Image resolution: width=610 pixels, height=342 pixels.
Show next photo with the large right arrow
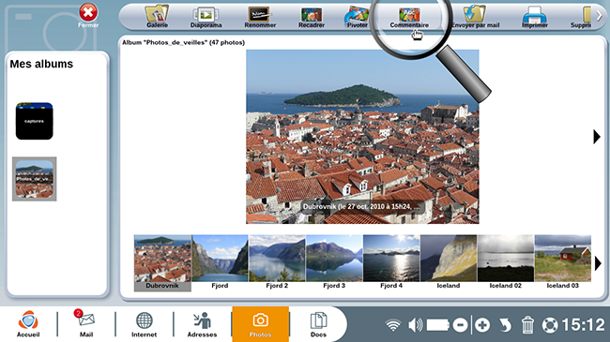[597, 137]
